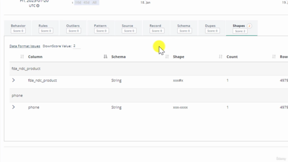The image size is (288, 162).
Task: Sort by the first column sort icon
Action: point(22,57)
